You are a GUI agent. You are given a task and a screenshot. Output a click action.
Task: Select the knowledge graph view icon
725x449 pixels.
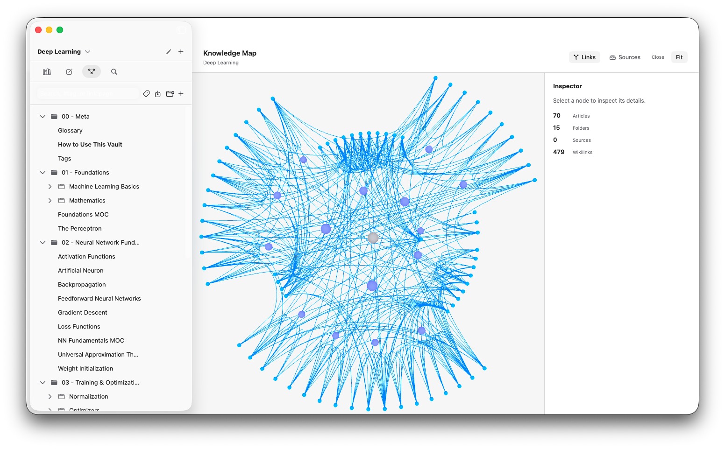(x=92, y=71)
